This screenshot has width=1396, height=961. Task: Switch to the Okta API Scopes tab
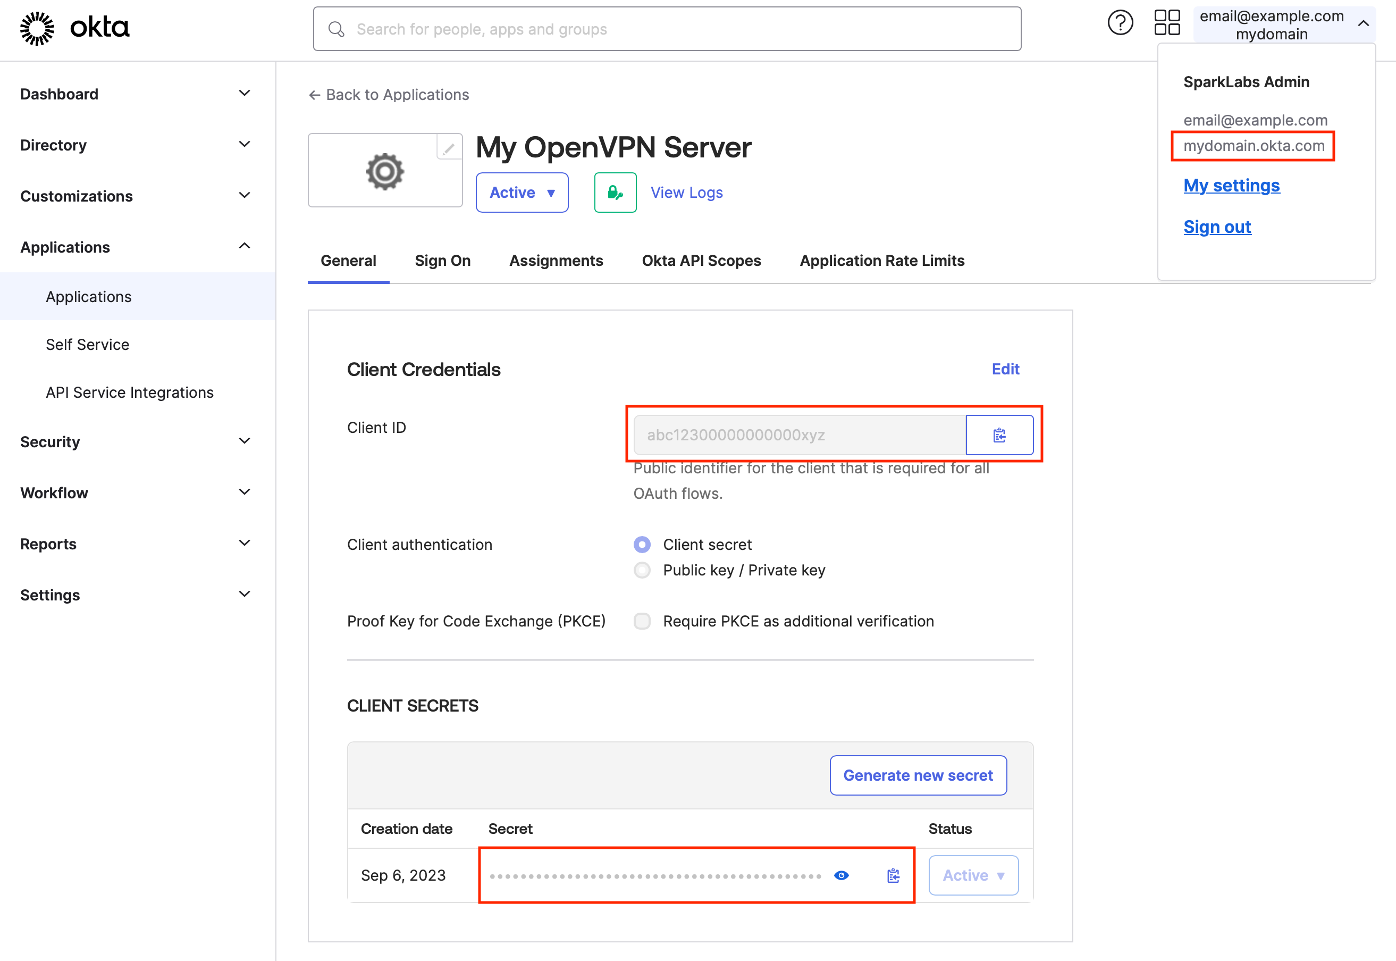[x=701, y=261]
